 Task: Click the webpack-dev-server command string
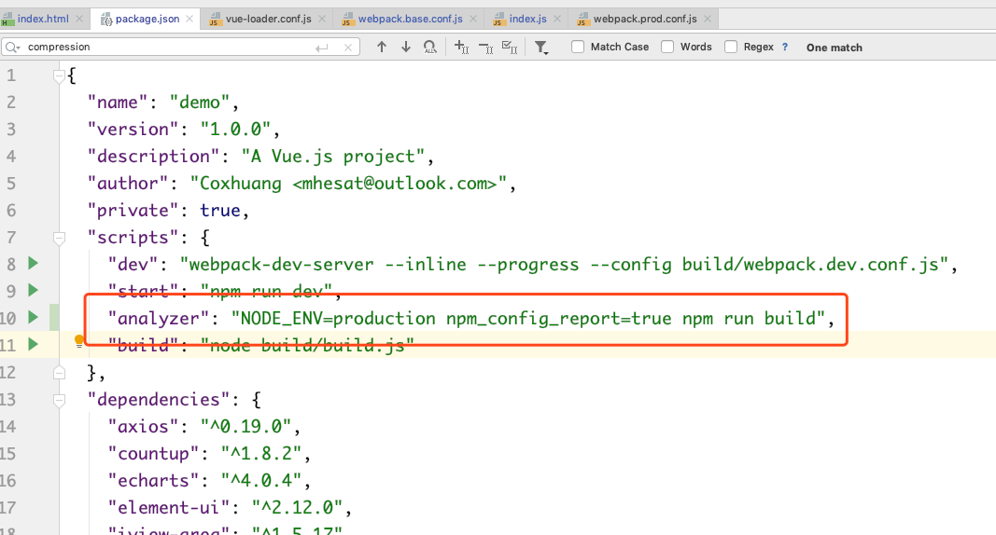[x=564, y=265]
